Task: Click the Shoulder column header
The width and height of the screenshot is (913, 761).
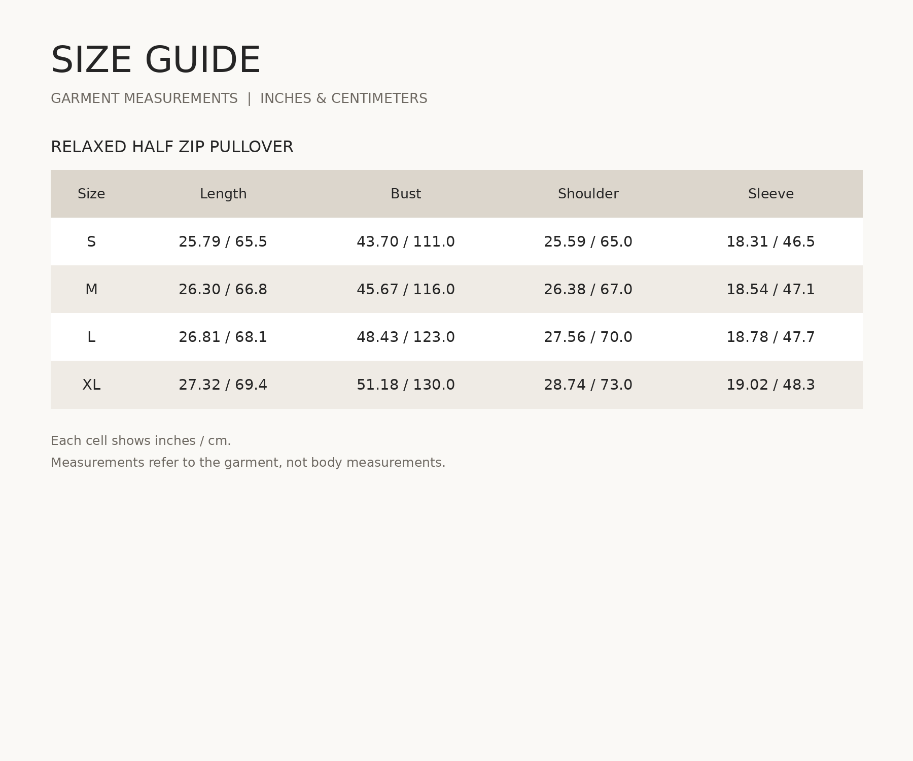Action: (x=588, y=194)
